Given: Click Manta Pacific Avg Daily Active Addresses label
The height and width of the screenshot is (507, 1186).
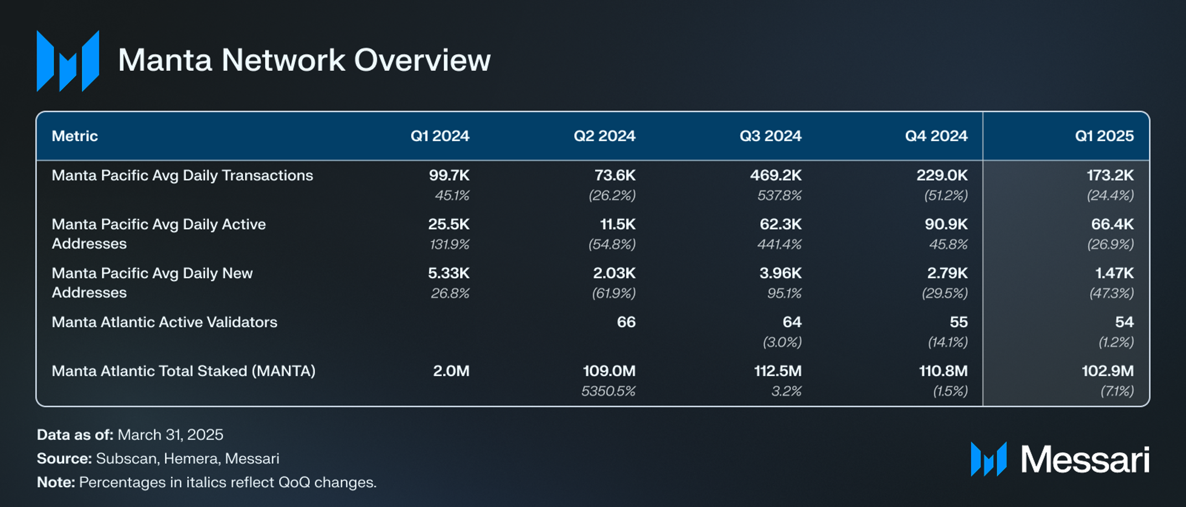Looking at the screenshot, I should pos(159,234).
